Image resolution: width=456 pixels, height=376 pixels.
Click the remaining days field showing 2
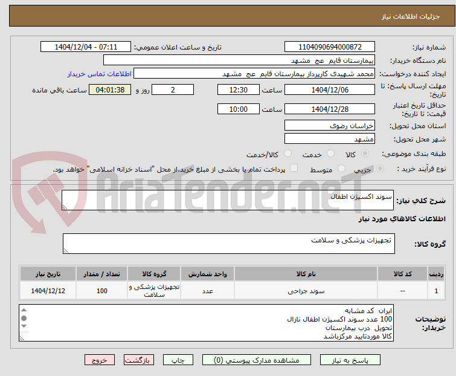coord(173,89)
